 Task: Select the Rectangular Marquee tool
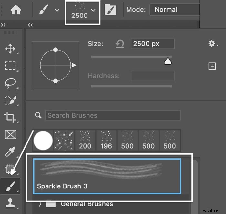[10, 66]
